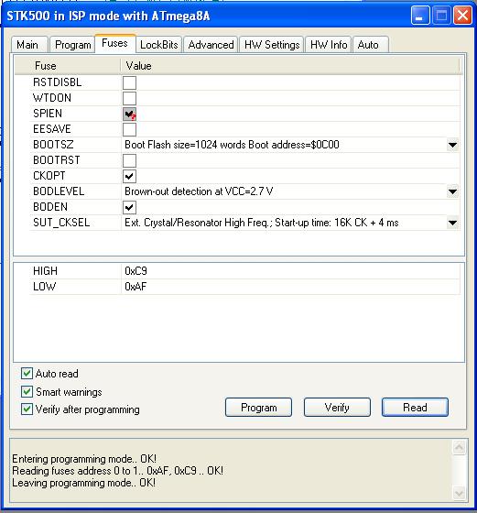Click the HIGH fuse byte label
The height and width of the screenshot is (513, 477).
[45, 271]
